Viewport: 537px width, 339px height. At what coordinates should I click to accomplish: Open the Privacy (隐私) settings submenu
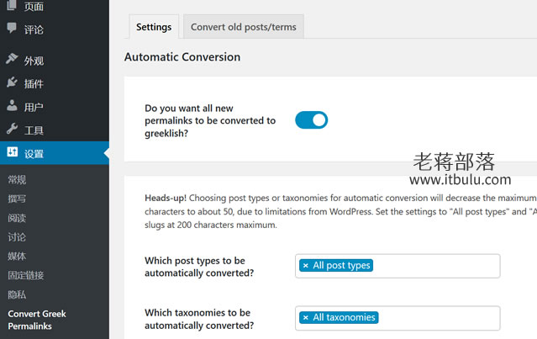tap(17, 294)
